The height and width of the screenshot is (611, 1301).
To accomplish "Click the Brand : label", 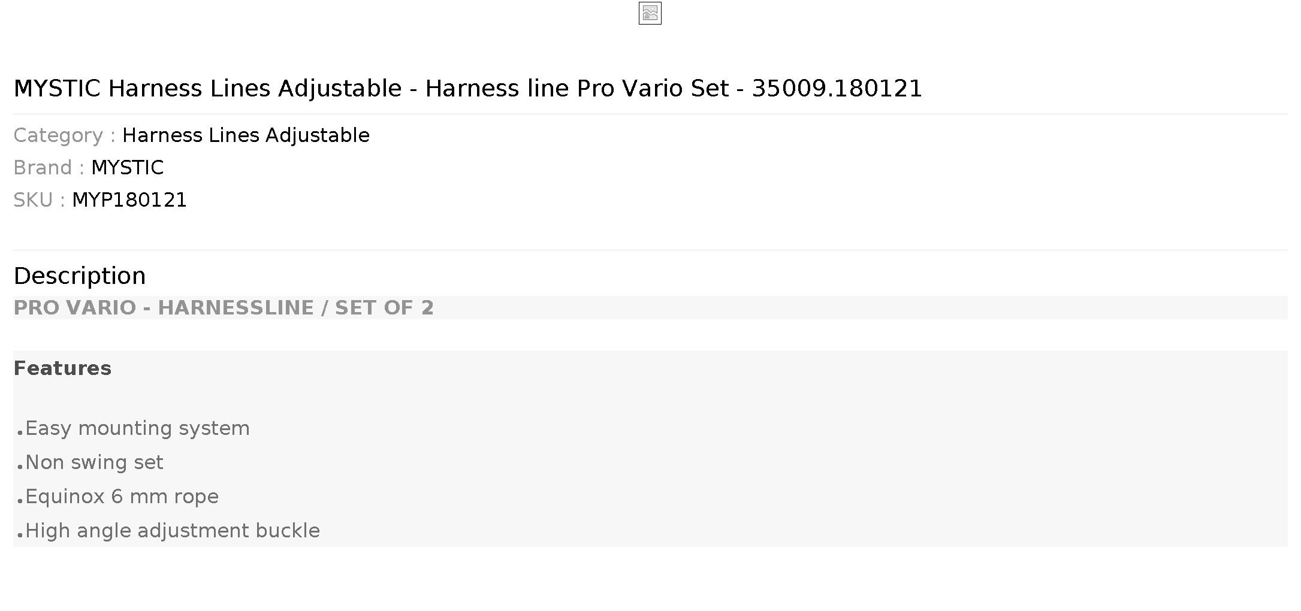I will tap(49, 168).
